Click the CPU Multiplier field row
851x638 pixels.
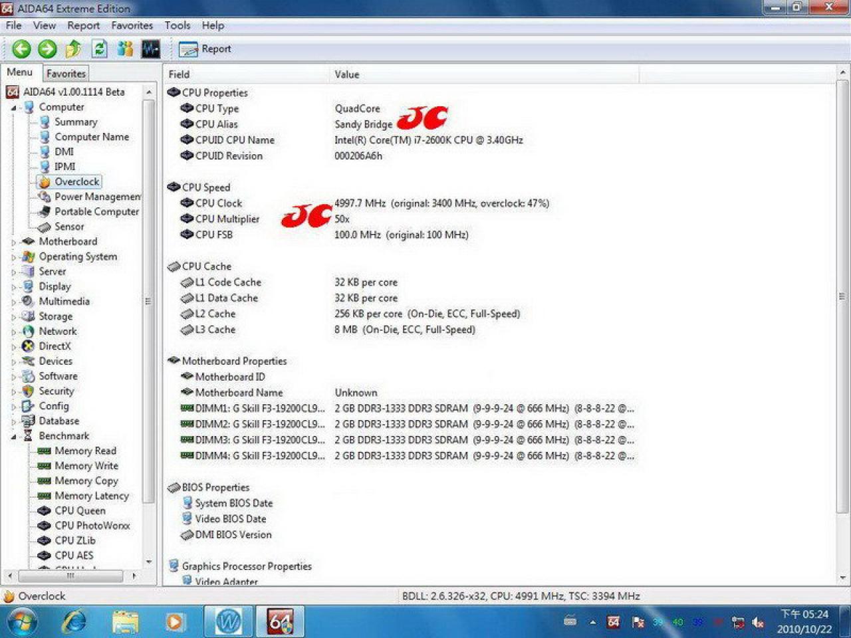[x=402, y=219]
